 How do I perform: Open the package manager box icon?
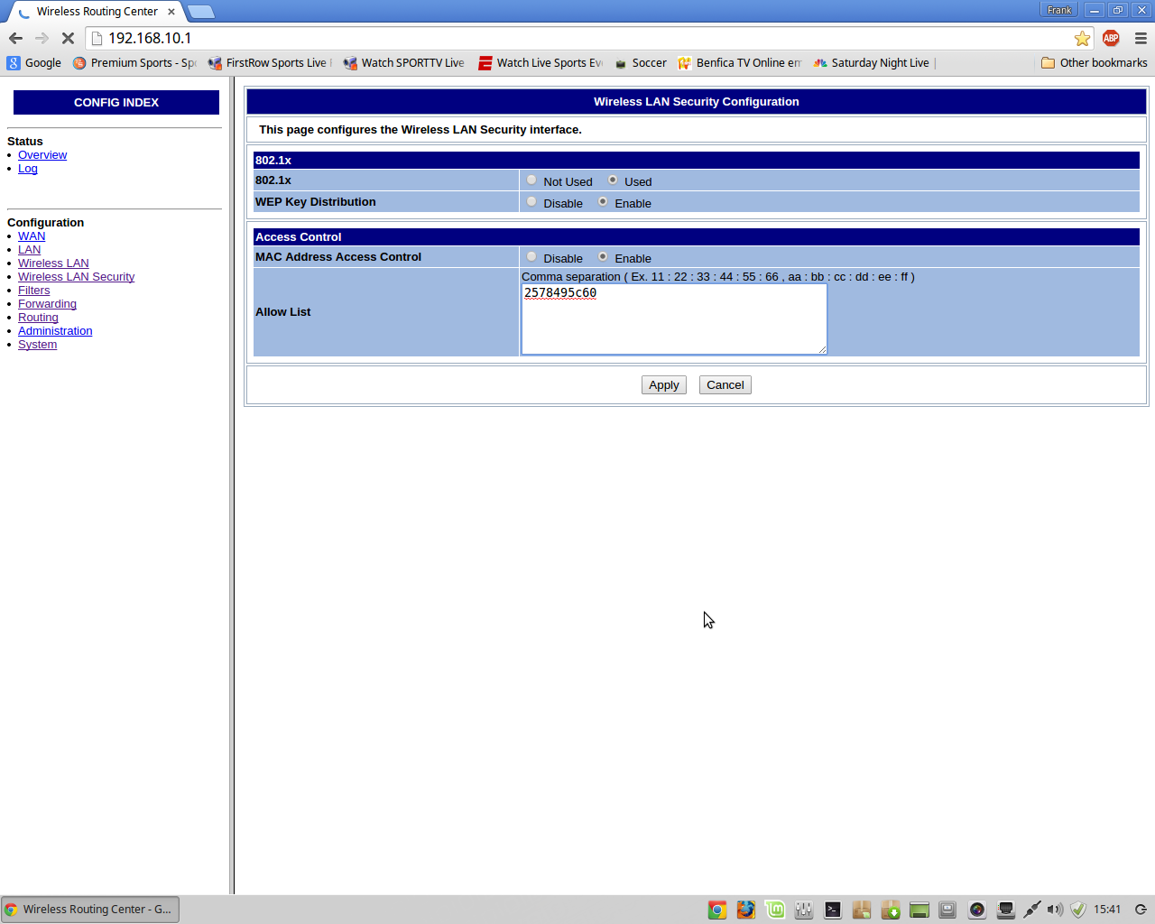tap(862, 910)
